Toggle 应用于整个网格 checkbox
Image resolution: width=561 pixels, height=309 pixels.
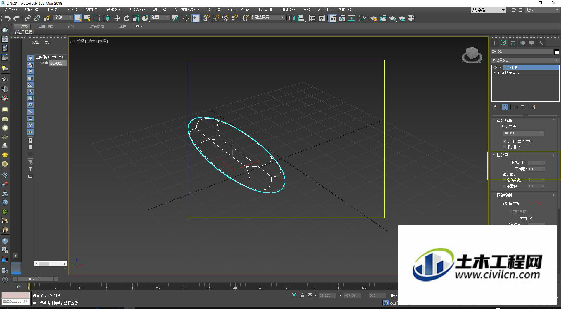point(505,141)
